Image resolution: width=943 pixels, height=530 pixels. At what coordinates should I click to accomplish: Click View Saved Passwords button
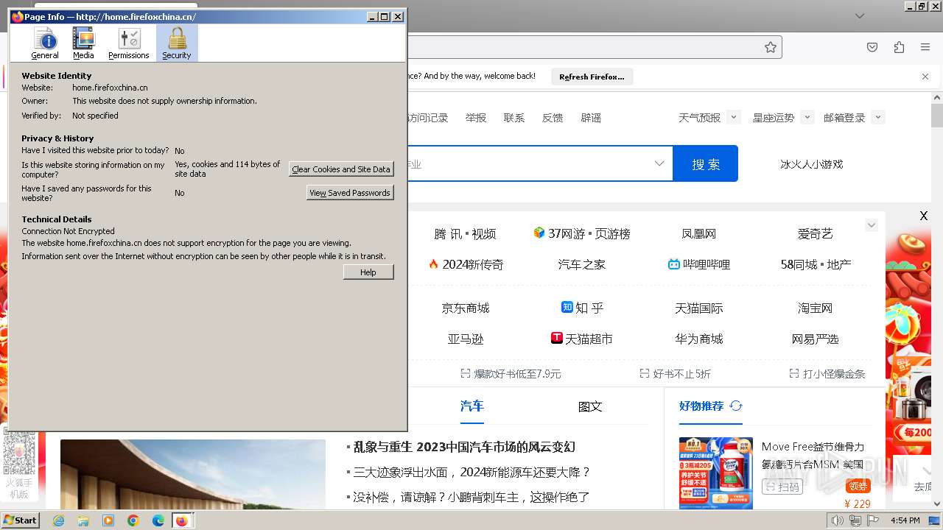[x=350, y=193]
